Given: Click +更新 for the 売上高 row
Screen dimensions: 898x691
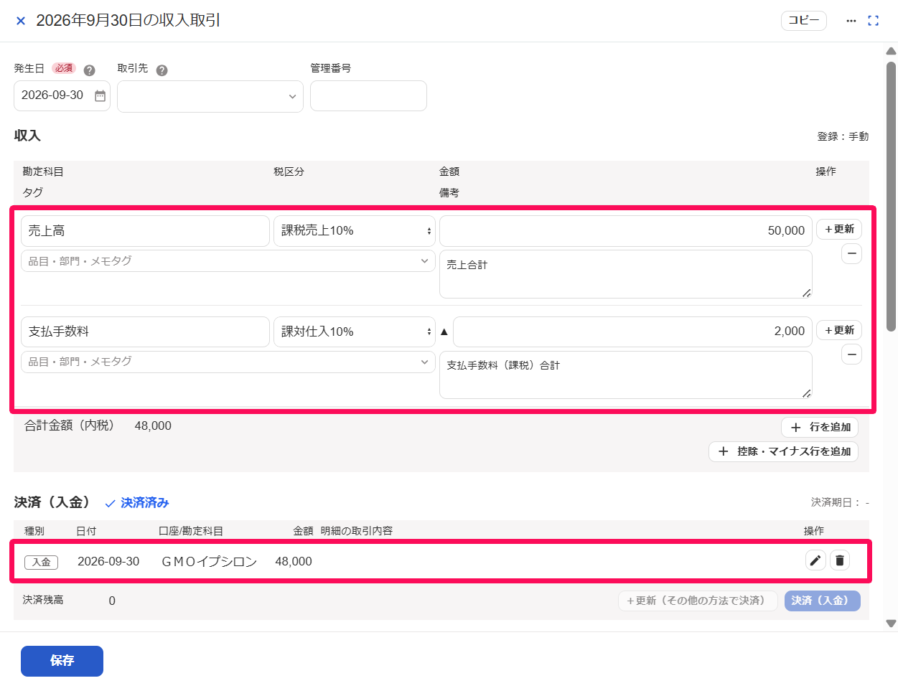Looking at the screenshot, I should 839,230.
